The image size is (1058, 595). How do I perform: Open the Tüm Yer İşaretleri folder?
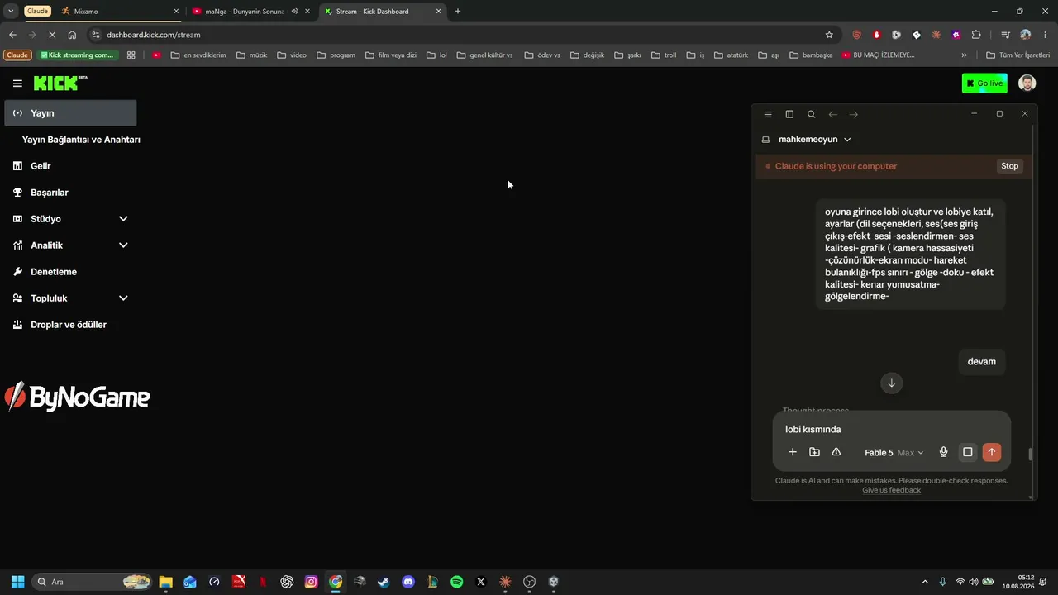pyautogui.click(x=1018, y=55)
